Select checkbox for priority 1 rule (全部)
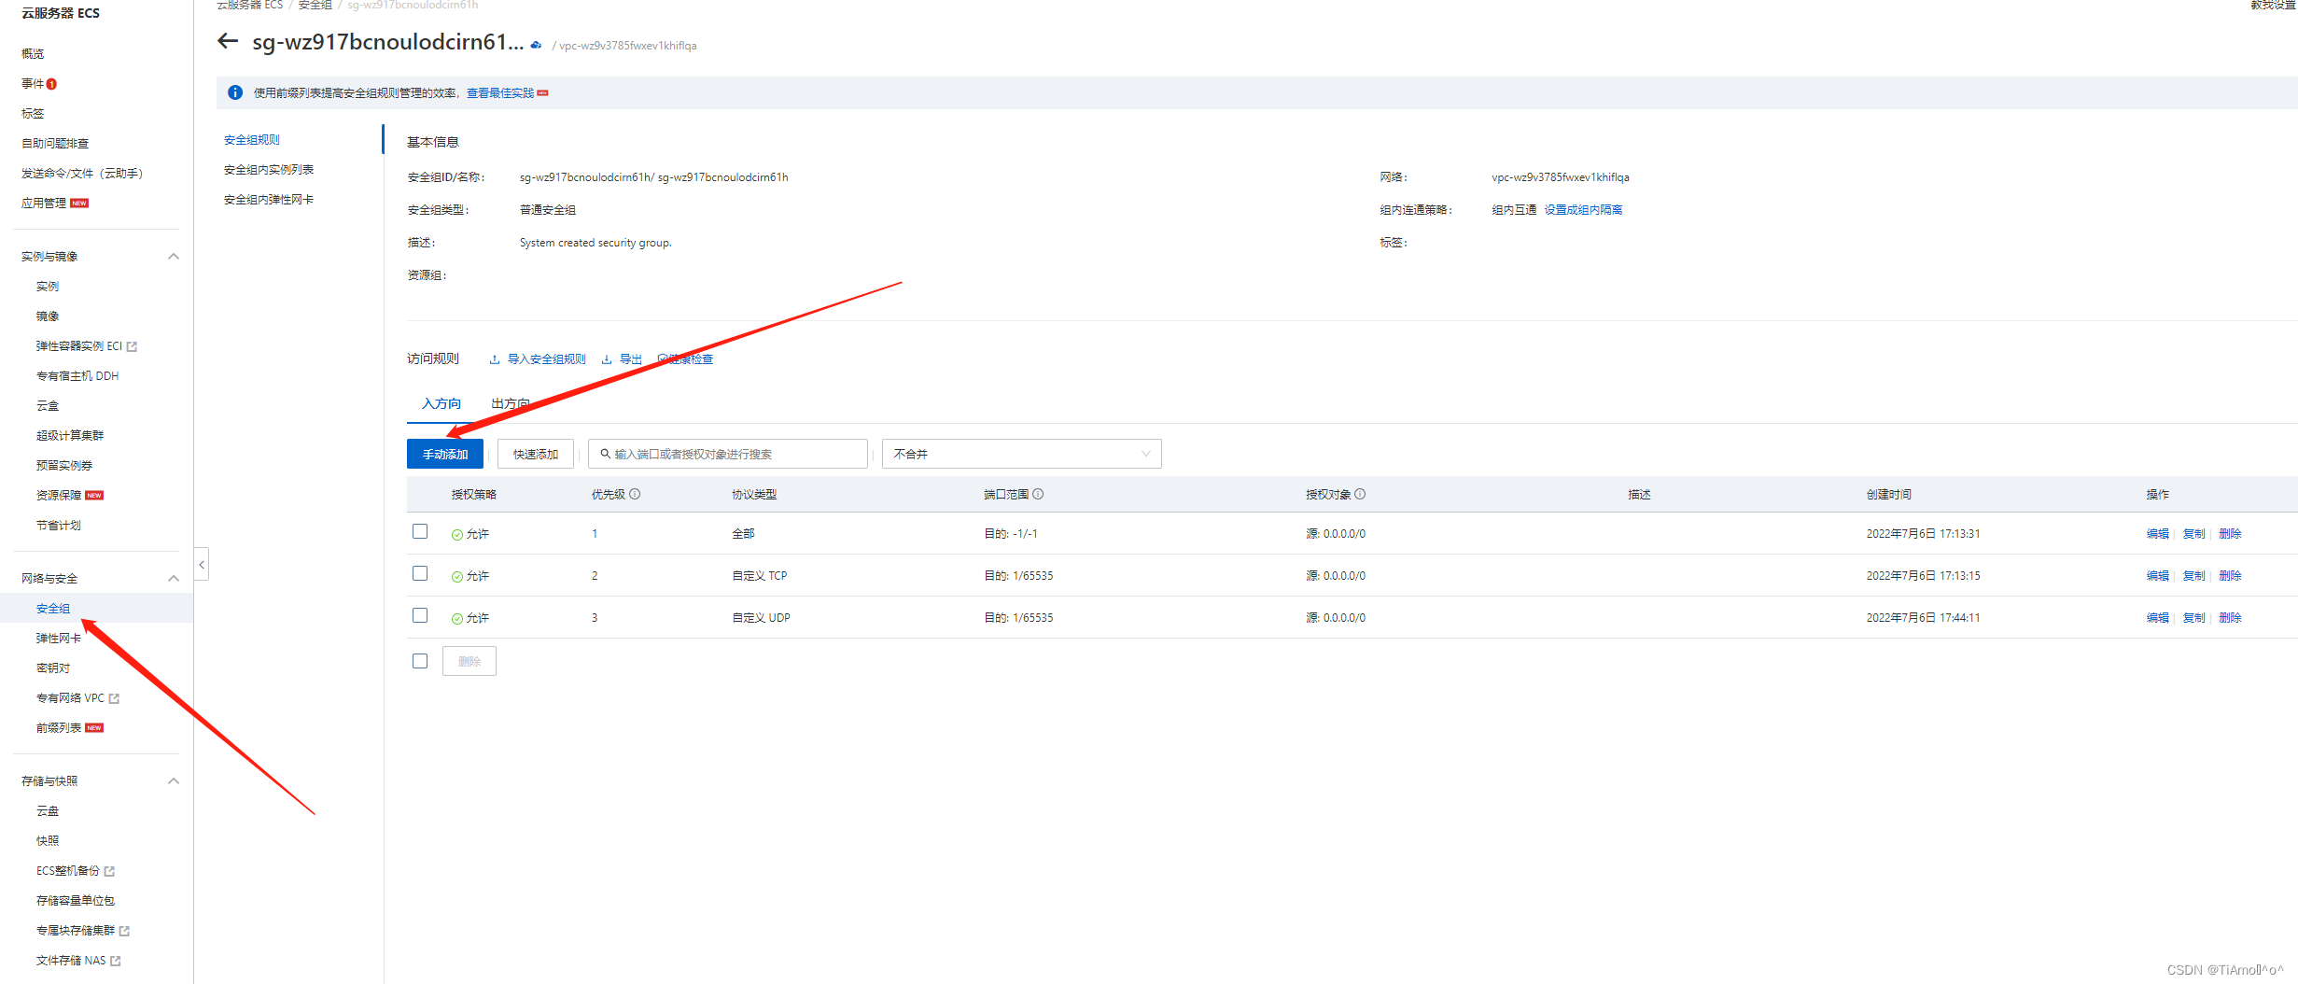Image resolution: width=2298 pixels, height=984 pixels. pos(420,531)
